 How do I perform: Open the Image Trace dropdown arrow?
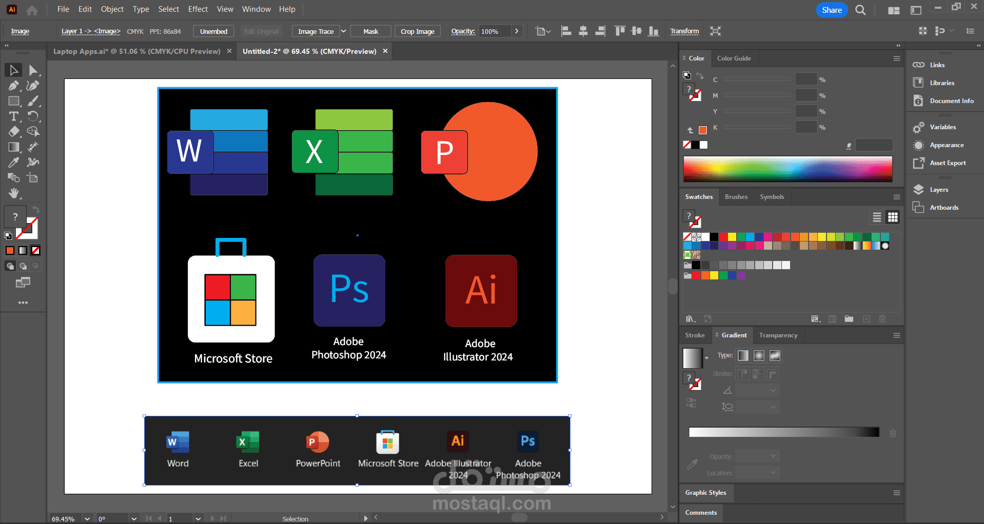(344, 31)
